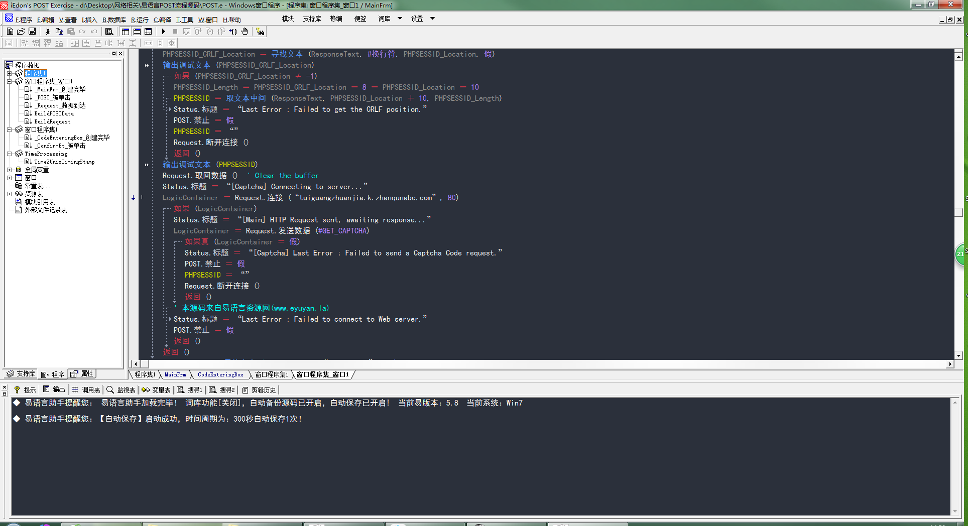Collapse the TimeProcessing tree node
968x526 pixels.
point(9,154)
